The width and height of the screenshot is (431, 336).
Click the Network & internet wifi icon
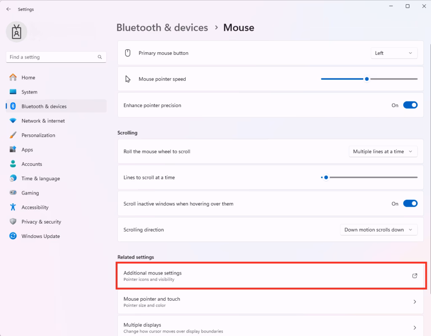13,121
